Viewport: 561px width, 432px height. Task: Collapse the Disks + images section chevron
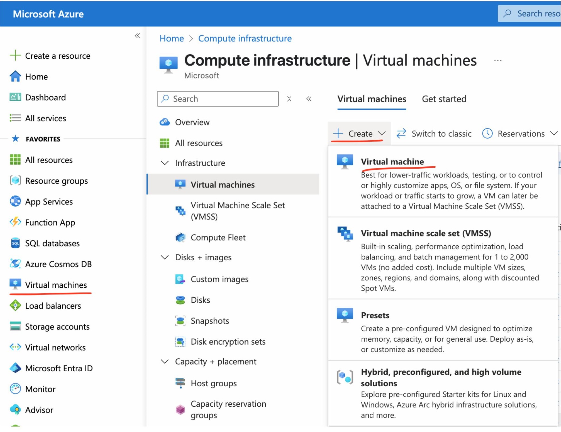pyautogui.click(x=164, y=257)
